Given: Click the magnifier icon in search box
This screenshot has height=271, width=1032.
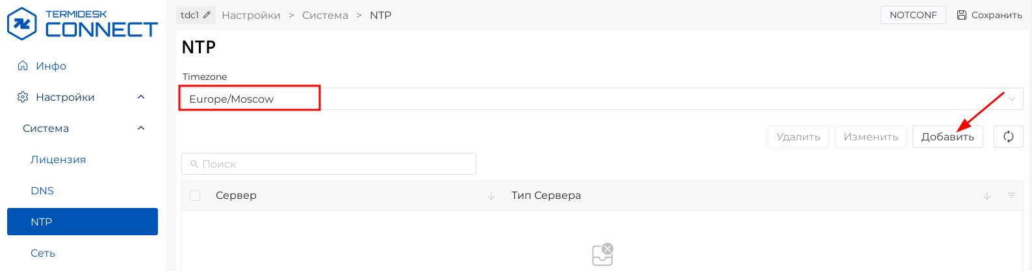Looking at the screenshot, I should click(x=194, y=164).
